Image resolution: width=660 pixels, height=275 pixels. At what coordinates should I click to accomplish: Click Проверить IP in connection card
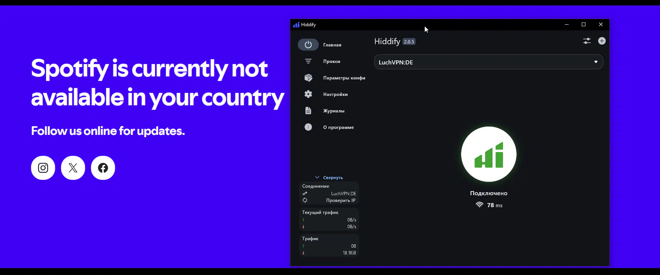tap(341, 200)
